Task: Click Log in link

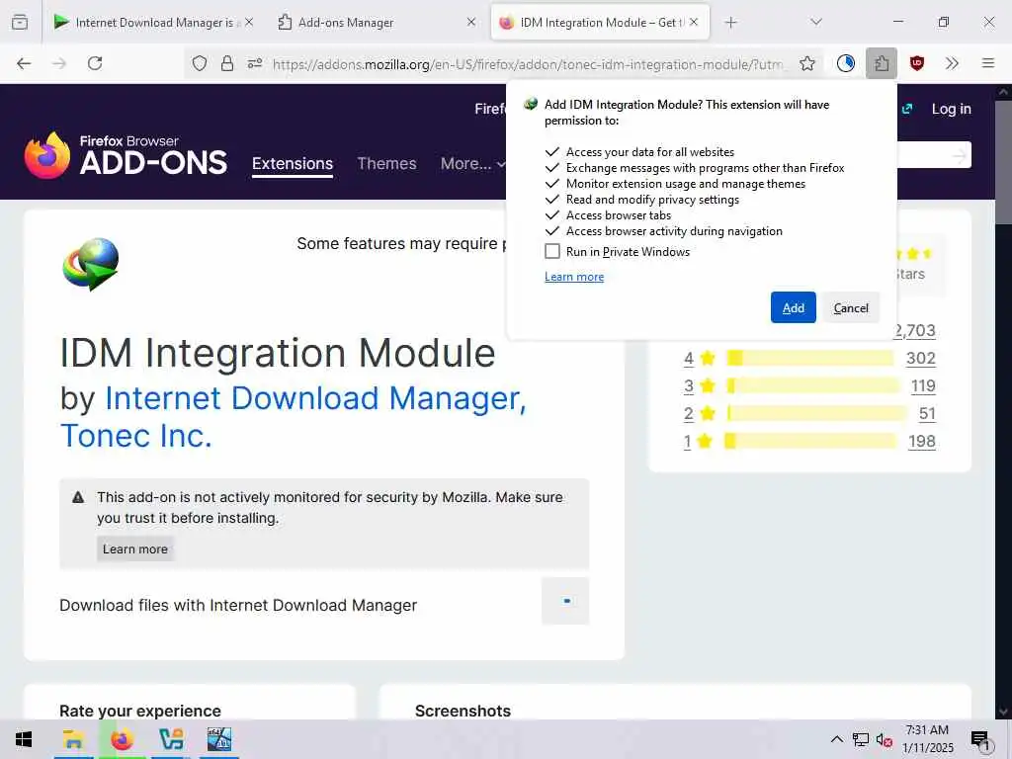Action: point(951,109)
